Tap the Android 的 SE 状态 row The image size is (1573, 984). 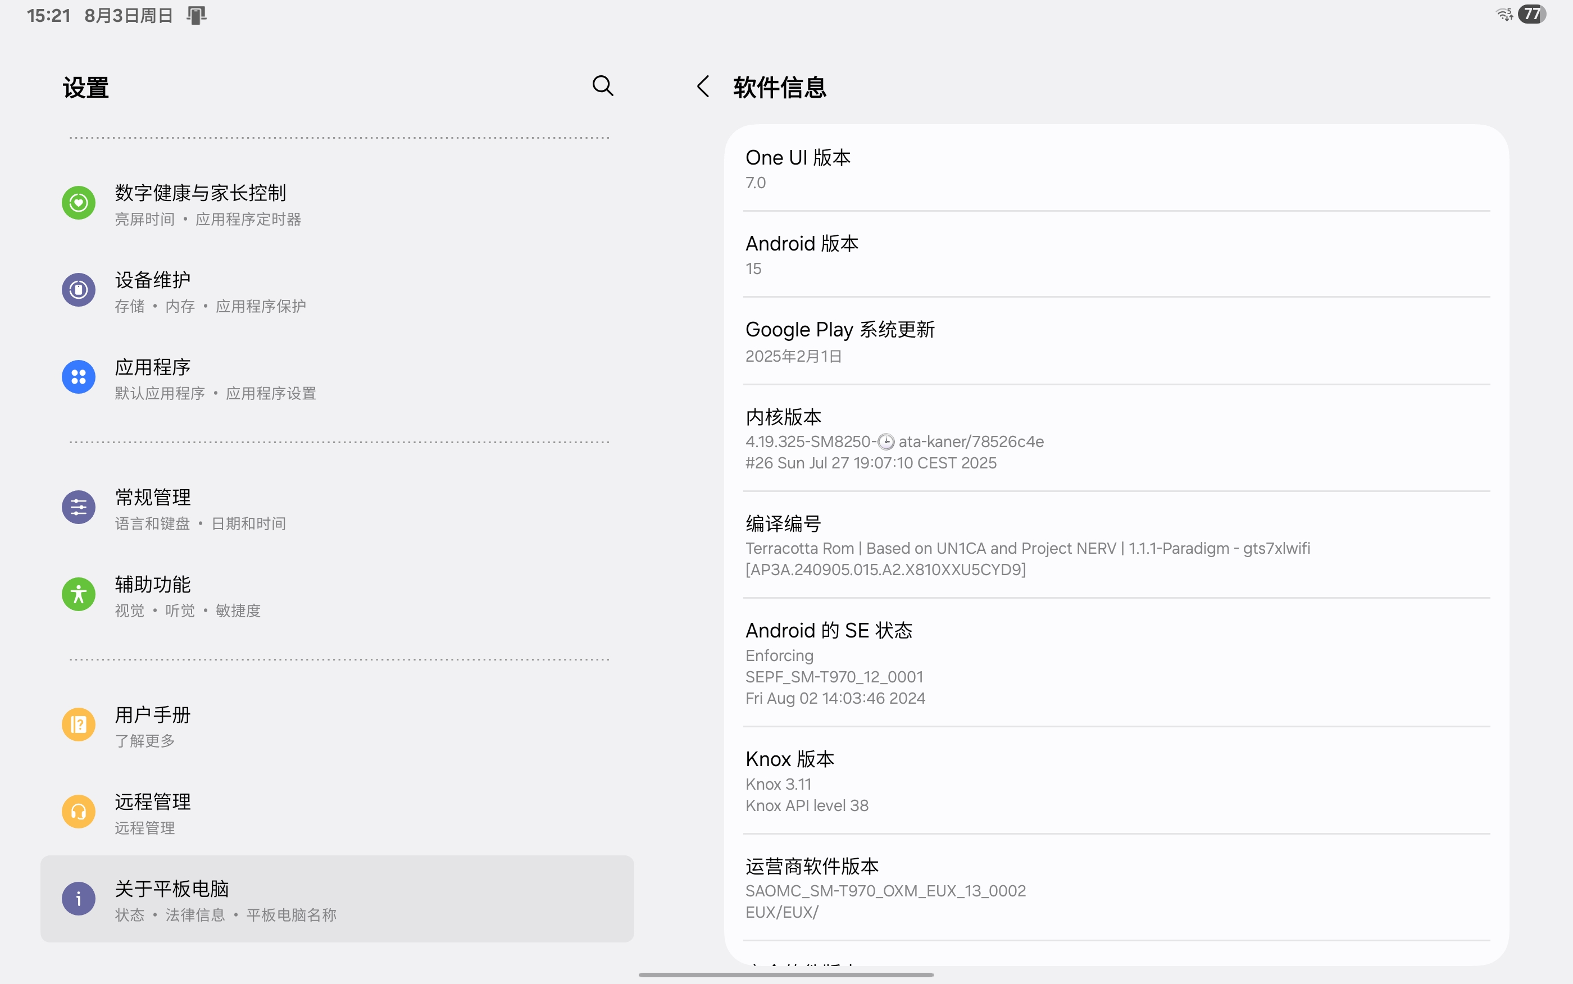click(x=1116, y=663)
